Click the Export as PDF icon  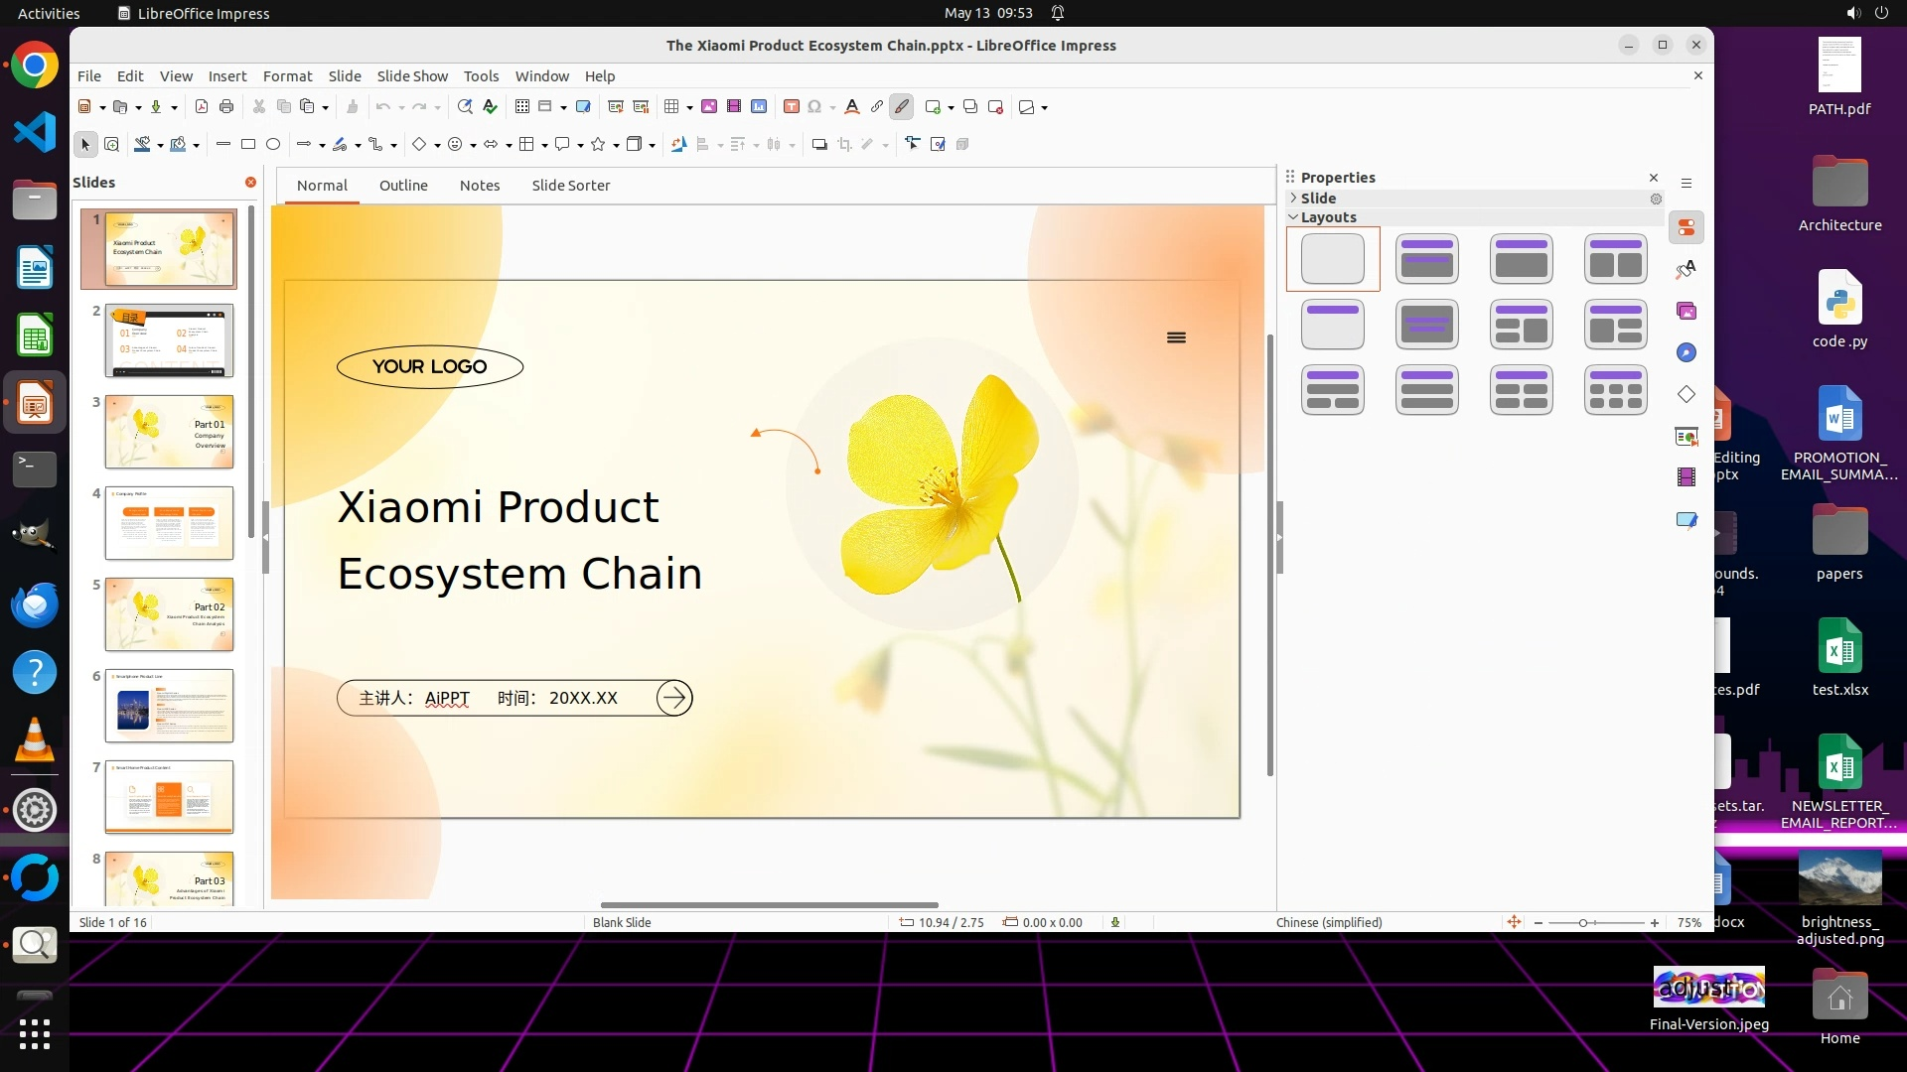click(x=202, y=107)
